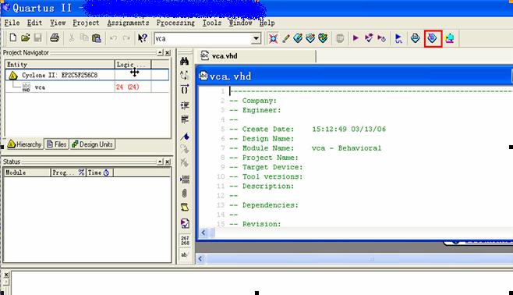Viewport: 513px width, 295px height.
Task: Open the Processing menu
Action: click(175, 23)
